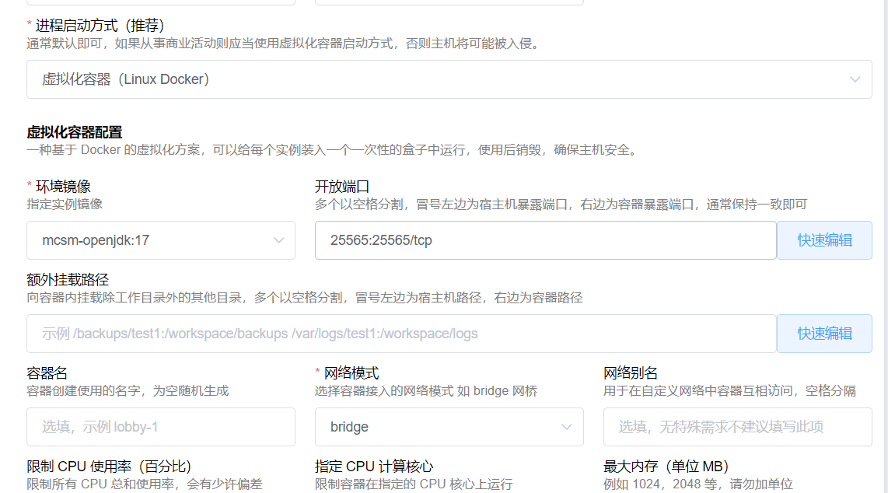
Task: Click the empty 额外挂载路径 input field
Action: (389, 334)
